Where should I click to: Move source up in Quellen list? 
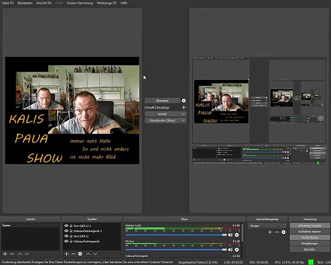pyautogui.click(x=88, y=254)
